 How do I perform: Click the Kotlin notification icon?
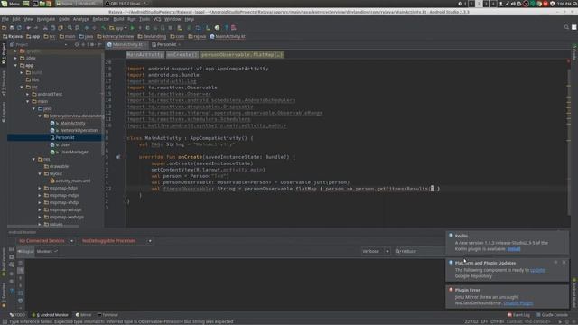[451, 236]
